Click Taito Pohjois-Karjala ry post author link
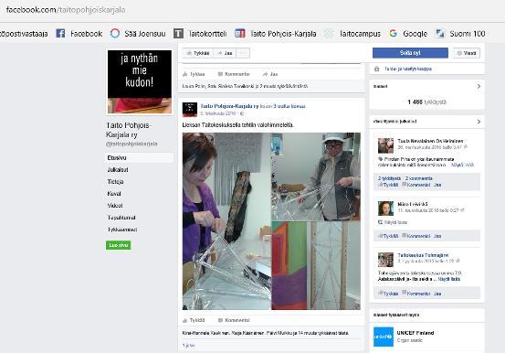Screen dimensions: 505x353 [229, 106]
